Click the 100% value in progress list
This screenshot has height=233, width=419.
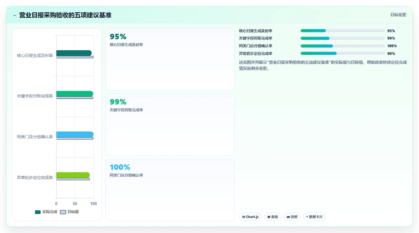[392, 46]
